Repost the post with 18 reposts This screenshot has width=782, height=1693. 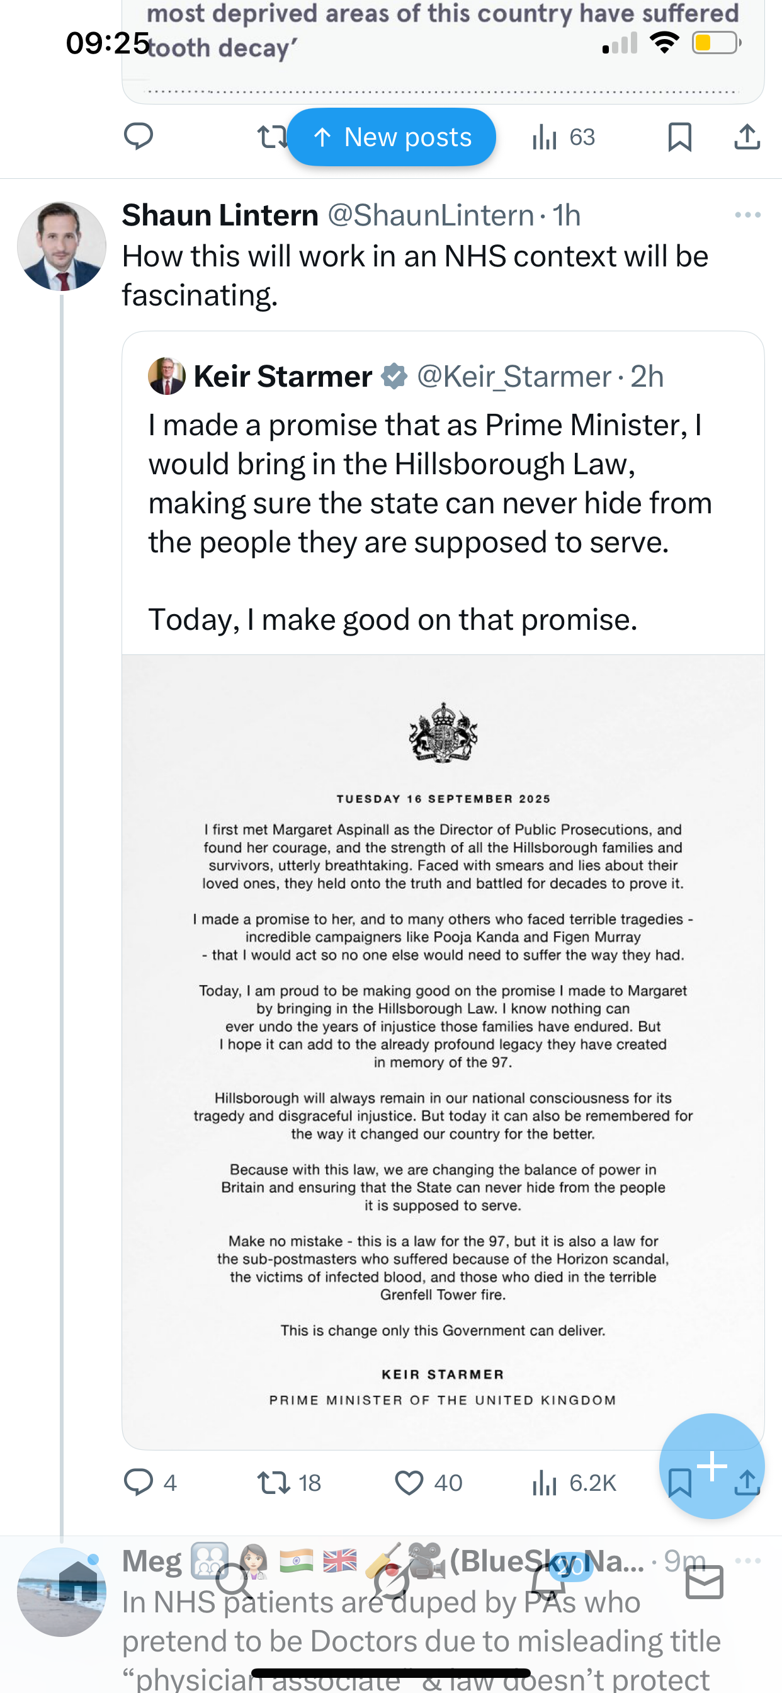pyautogui.click(x=272, y=1482)
